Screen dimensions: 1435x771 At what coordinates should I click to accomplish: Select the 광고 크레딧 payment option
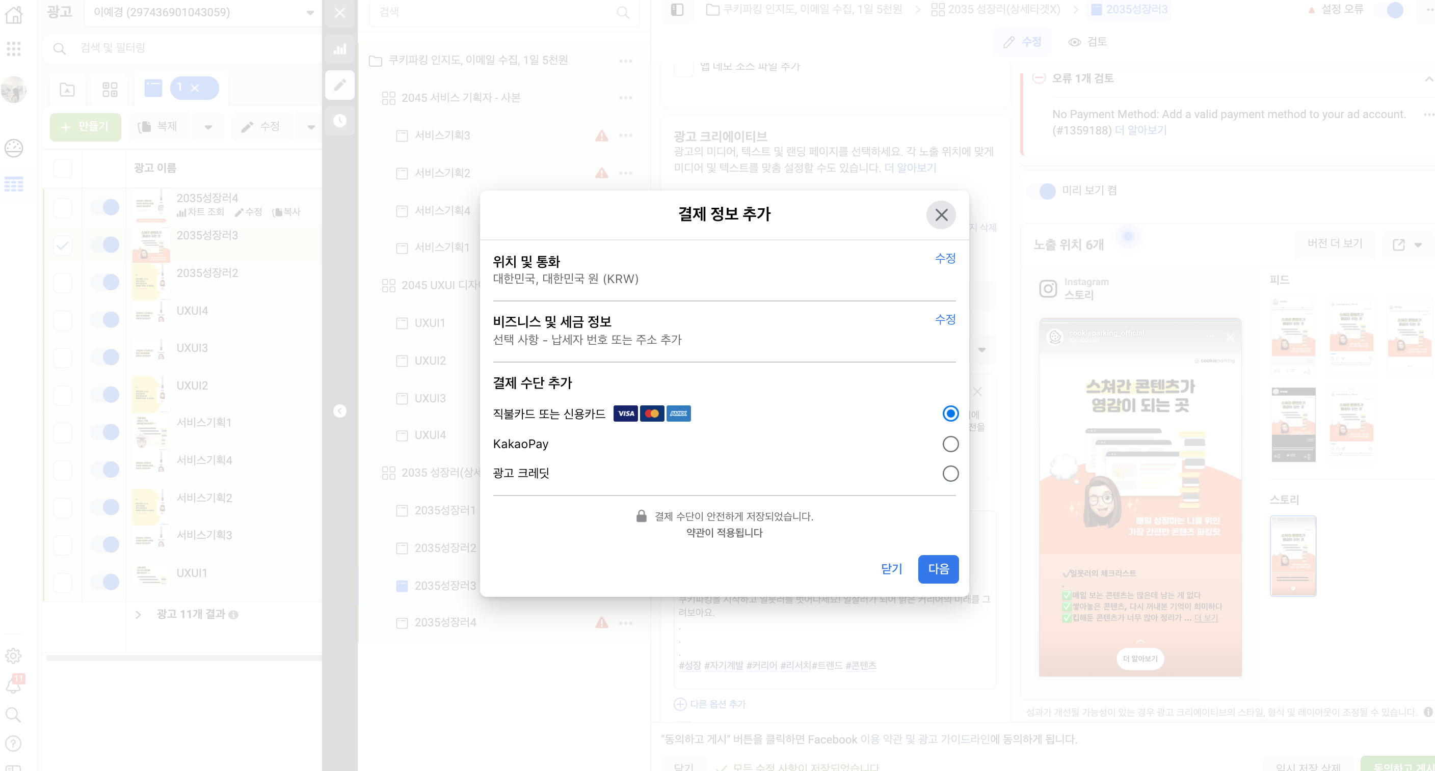pyautogui.click(x=950, y=473)
